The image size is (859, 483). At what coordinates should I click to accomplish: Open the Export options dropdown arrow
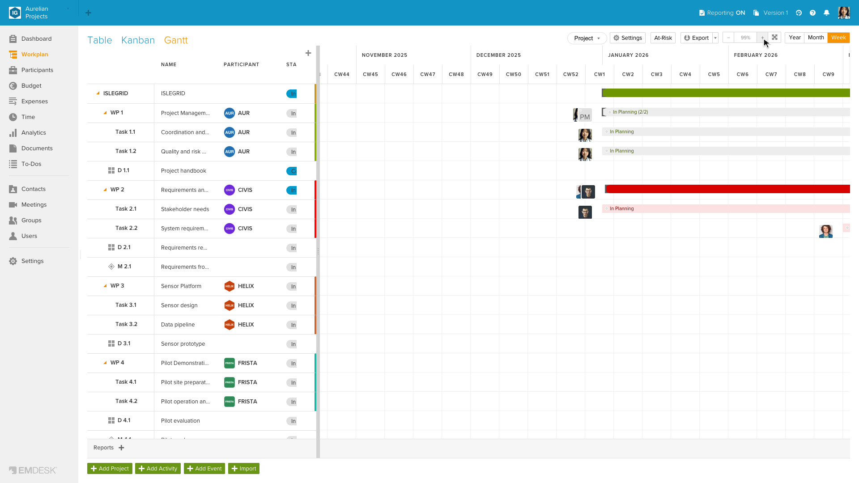pos(715,38)
